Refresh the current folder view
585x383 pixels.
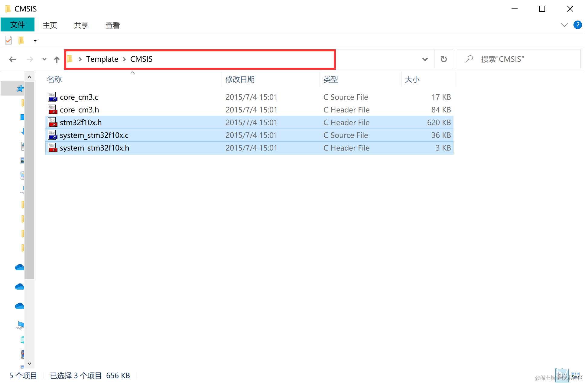[444, 59]
